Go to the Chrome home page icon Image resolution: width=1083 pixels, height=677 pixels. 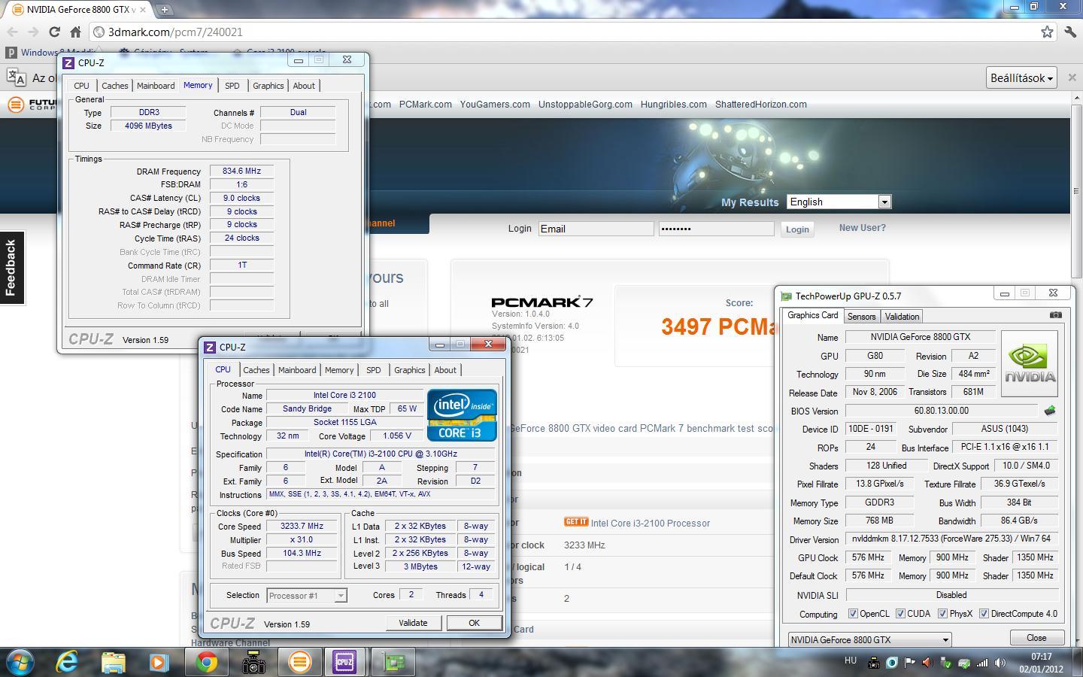(75, 32)
